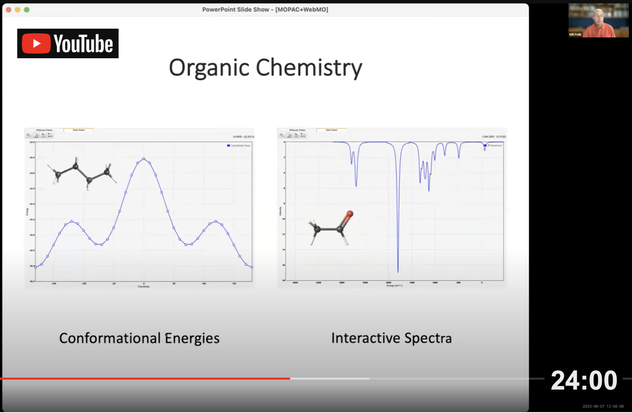Switch to Molecule Viewer tab on IR spectrum panel

[297, 130]
